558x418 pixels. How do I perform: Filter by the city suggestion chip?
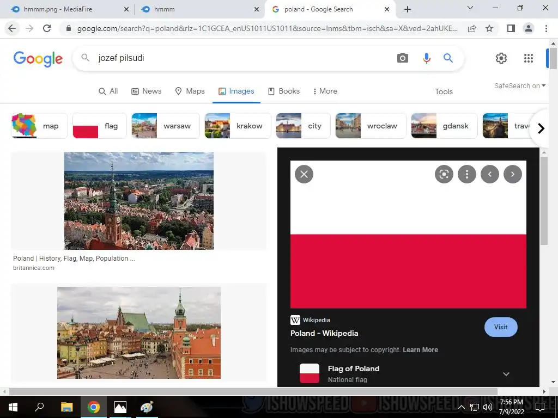point(303,126)
